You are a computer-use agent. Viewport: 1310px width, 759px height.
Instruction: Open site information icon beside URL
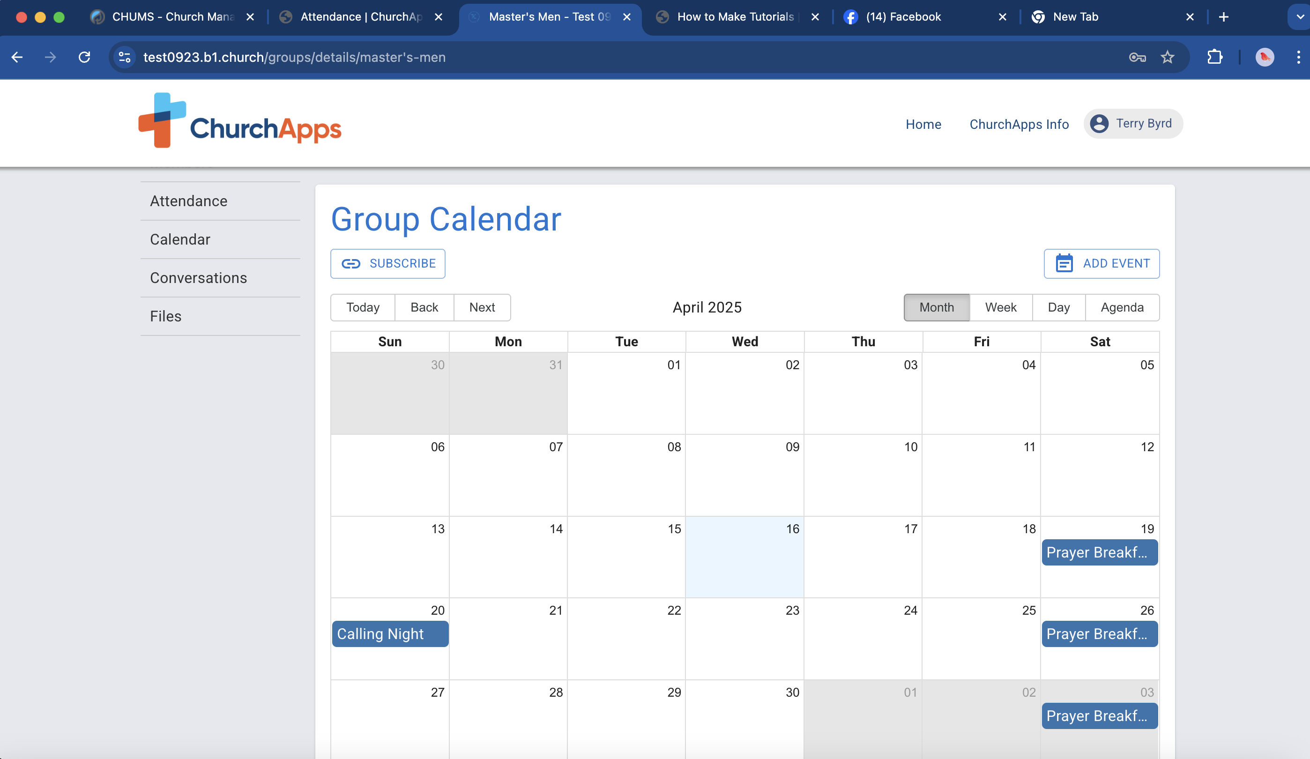(x=124, y=57)
